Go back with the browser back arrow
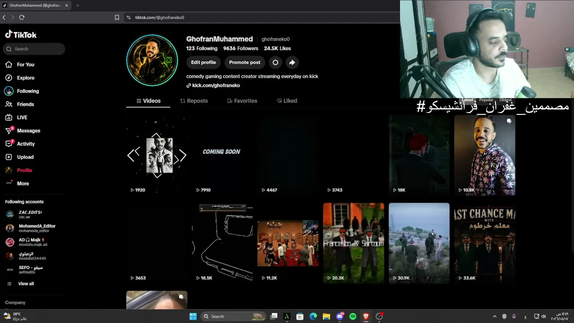 [4, 17]
